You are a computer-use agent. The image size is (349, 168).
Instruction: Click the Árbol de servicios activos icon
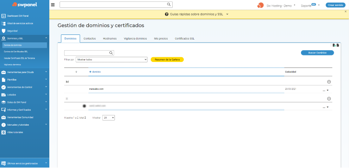pyautogui.click(x=3, y=23)
